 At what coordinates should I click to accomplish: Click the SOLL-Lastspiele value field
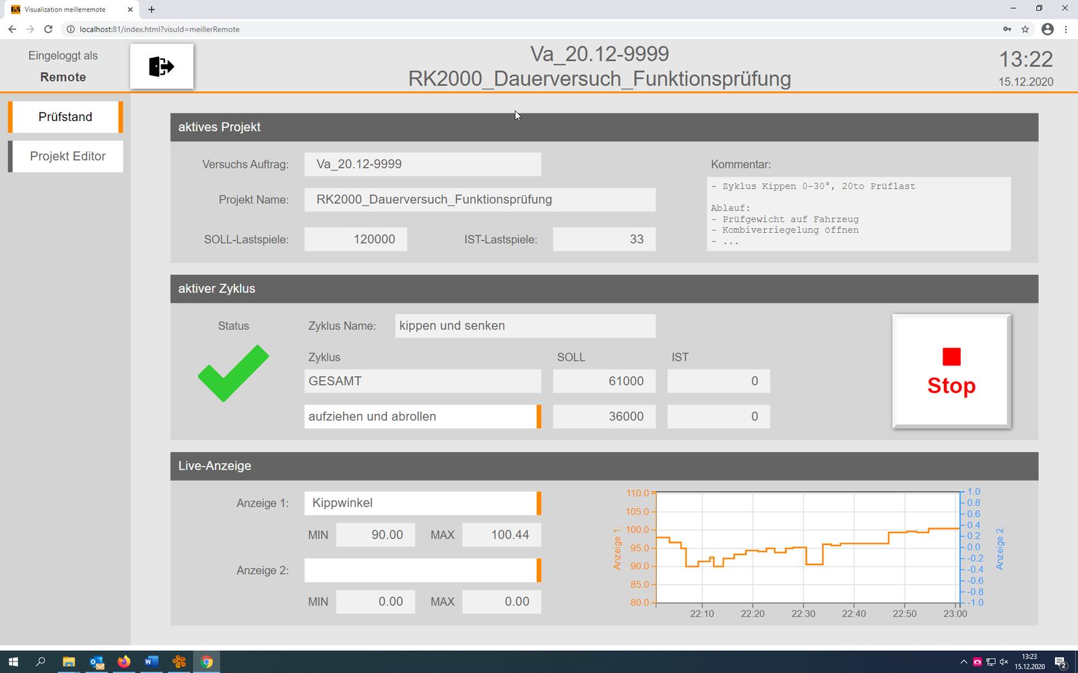click(356, 240)
